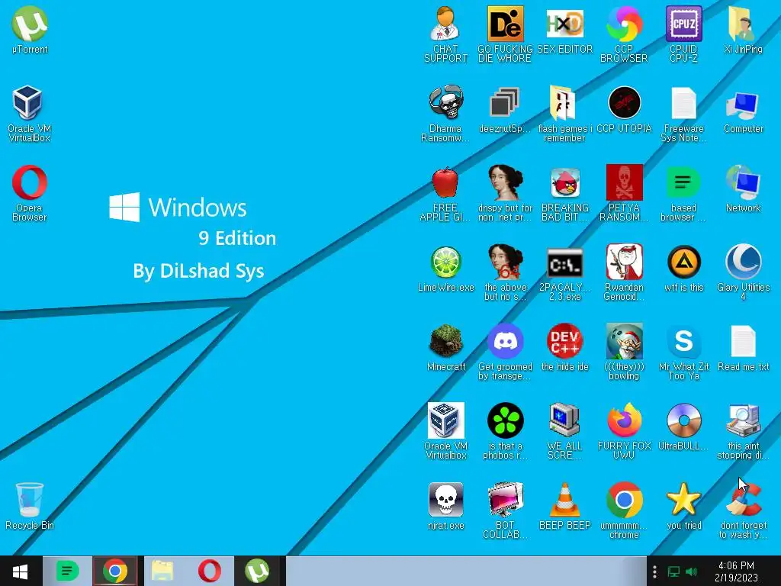Click the Mr What Zit Too Ya Skype icon
This screenshot has height=586, width=781.
pyautogui.click(x=684, y=341)
